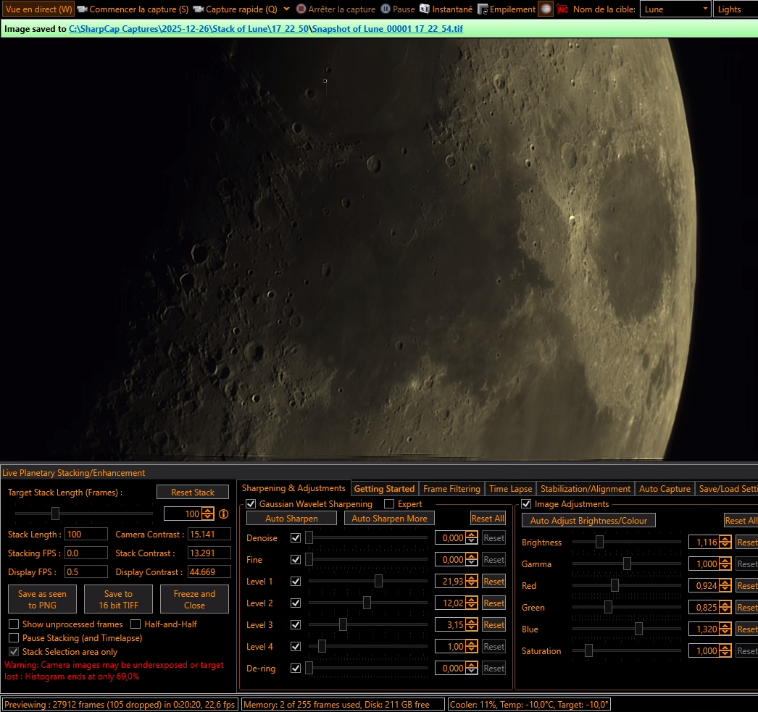Click the Pause icon in toolbar
Image resolution: width=758 pixels, height=712 pixels.
pyautogui.click(x=386, y=9)
